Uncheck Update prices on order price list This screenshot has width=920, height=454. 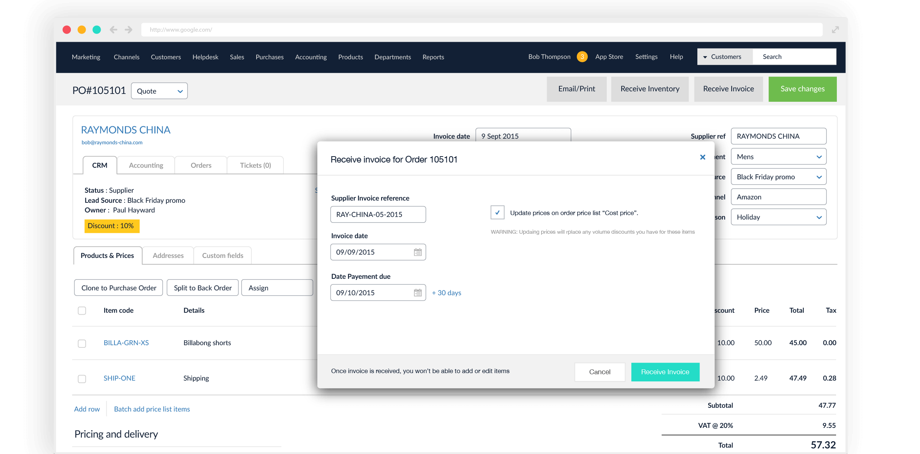pos(497,213)
